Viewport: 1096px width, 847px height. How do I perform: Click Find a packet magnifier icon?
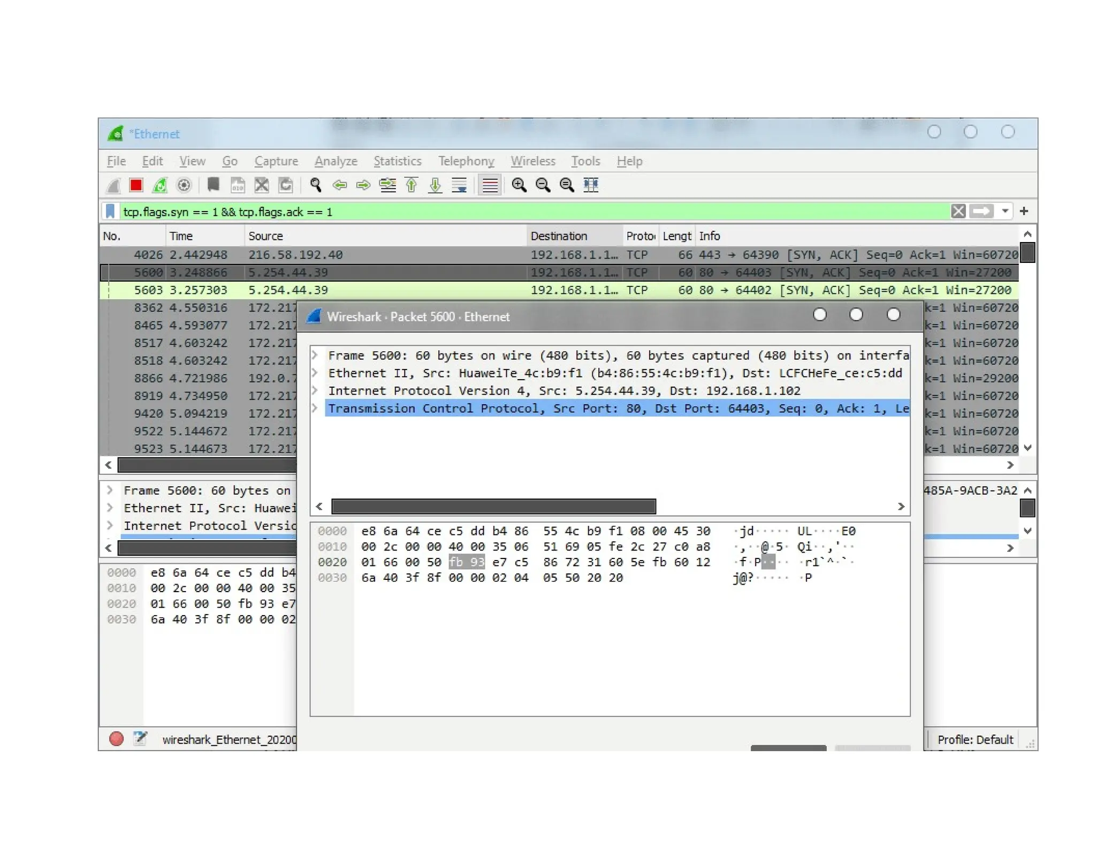point(316,185)
